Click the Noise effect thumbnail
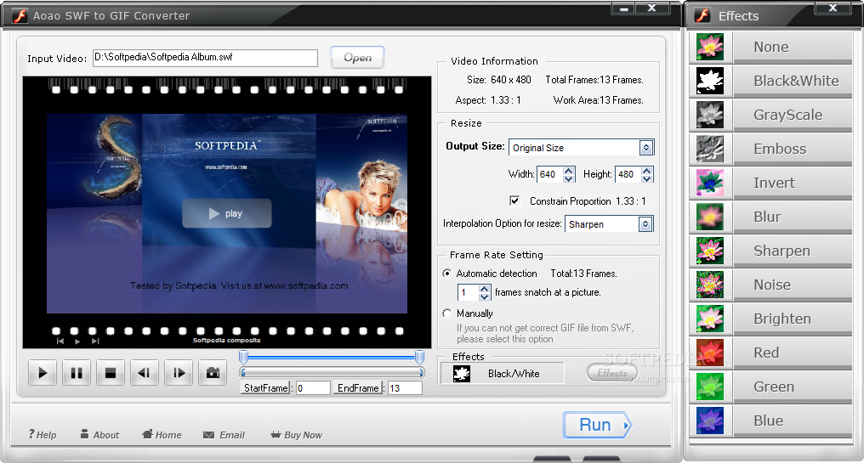The width and height of the screenshot is (864, 463). tap(710, 285)
